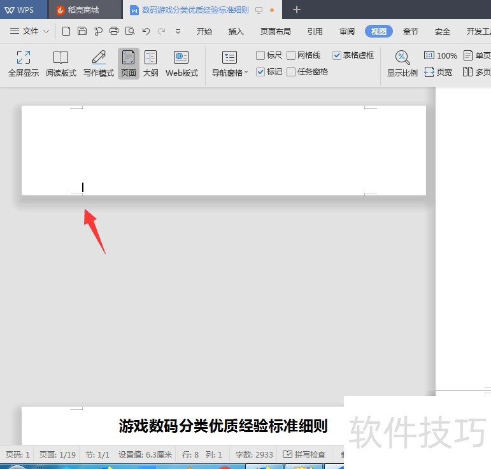Click 列: 1 in status bar
491x469 pixels.
214,454
